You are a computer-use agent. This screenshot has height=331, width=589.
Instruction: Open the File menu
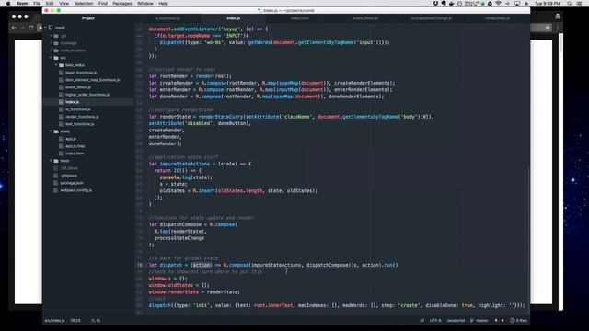[x=37, y=4]
